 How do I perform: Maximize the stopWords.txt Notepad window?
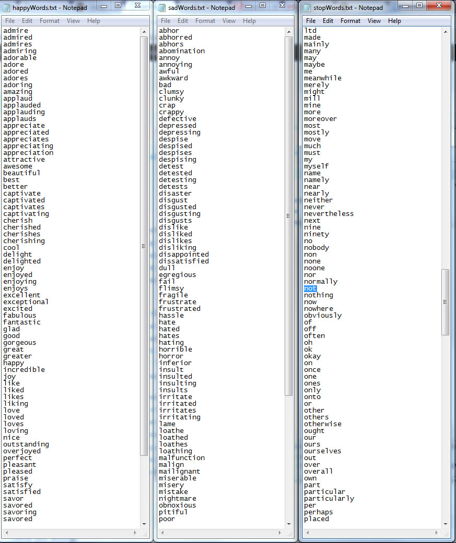(419, 6)
